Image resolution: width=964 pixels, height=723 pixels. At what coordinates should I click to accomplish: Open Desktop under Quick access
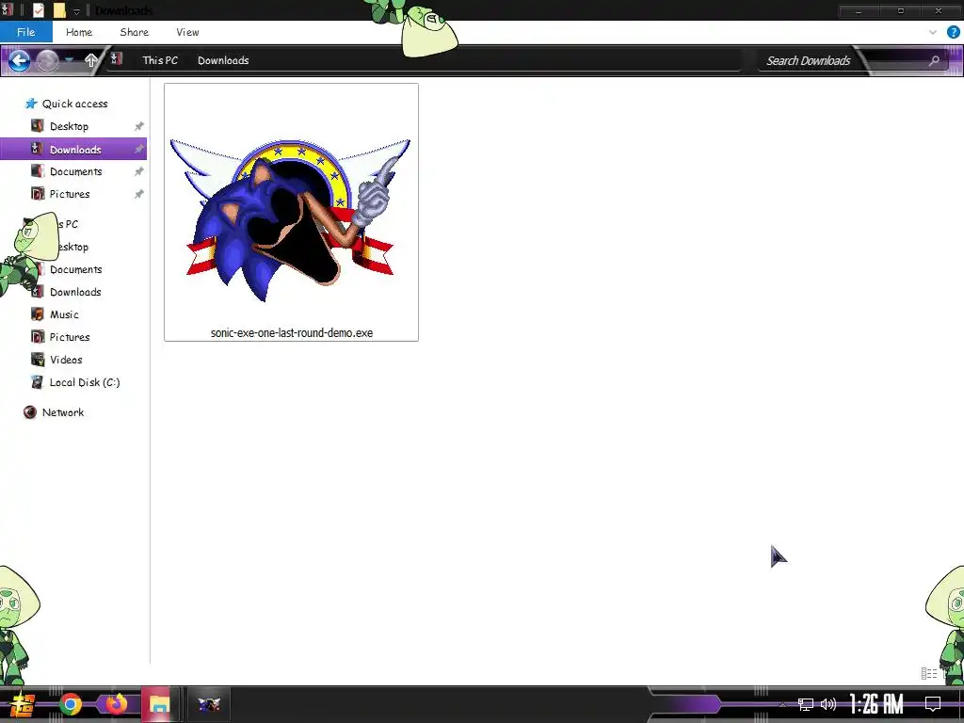point(69,126)
